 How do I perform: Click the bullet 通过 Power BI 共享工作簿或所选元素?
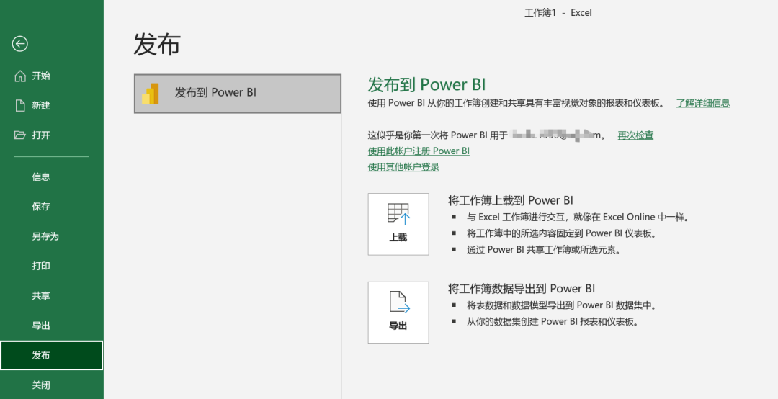(x=544, y=250)
